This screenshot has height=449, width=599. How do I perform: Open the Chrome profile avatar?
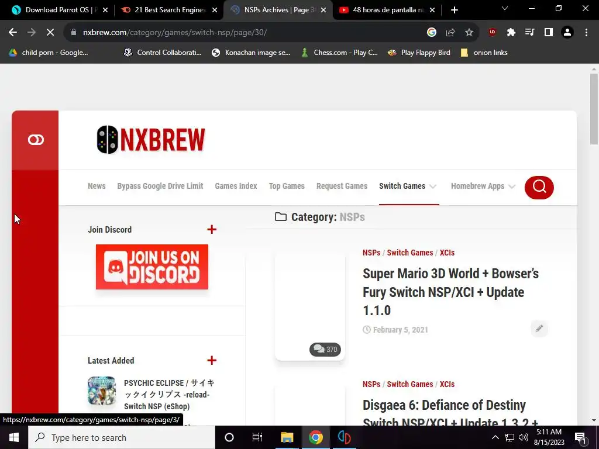[567, 33]
